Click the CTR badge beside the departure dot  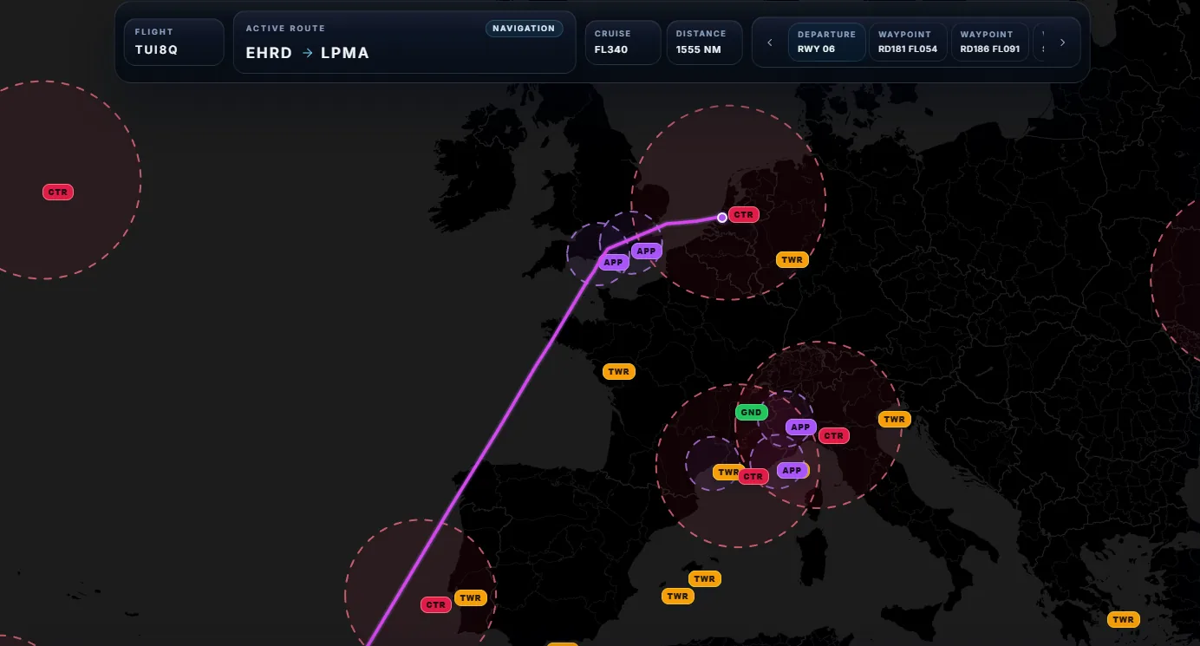[744, 214]
